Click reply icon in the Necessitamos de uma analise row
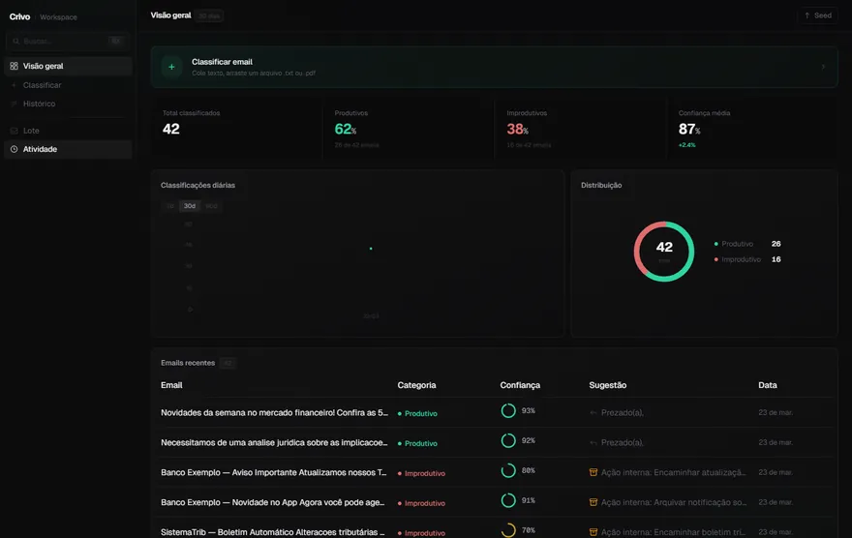852x538 pixels. click(x=593, y=443)
